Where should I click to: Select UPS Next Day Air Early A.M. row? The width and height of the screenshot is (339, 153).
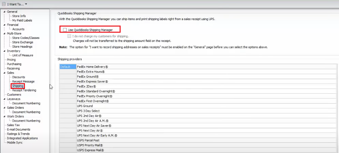point(206,136)
